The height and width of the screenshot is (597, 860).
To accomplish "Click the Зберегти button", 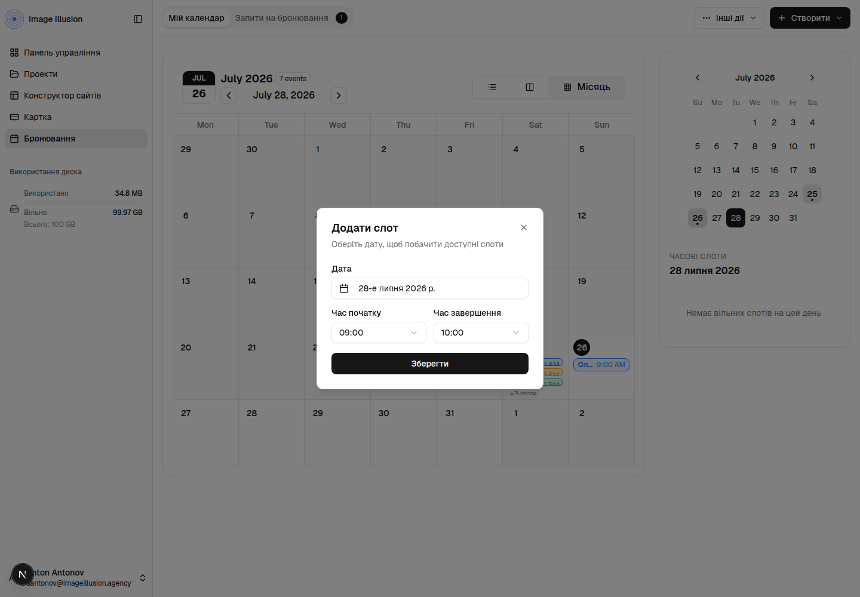I will click(x=430, y=364).
